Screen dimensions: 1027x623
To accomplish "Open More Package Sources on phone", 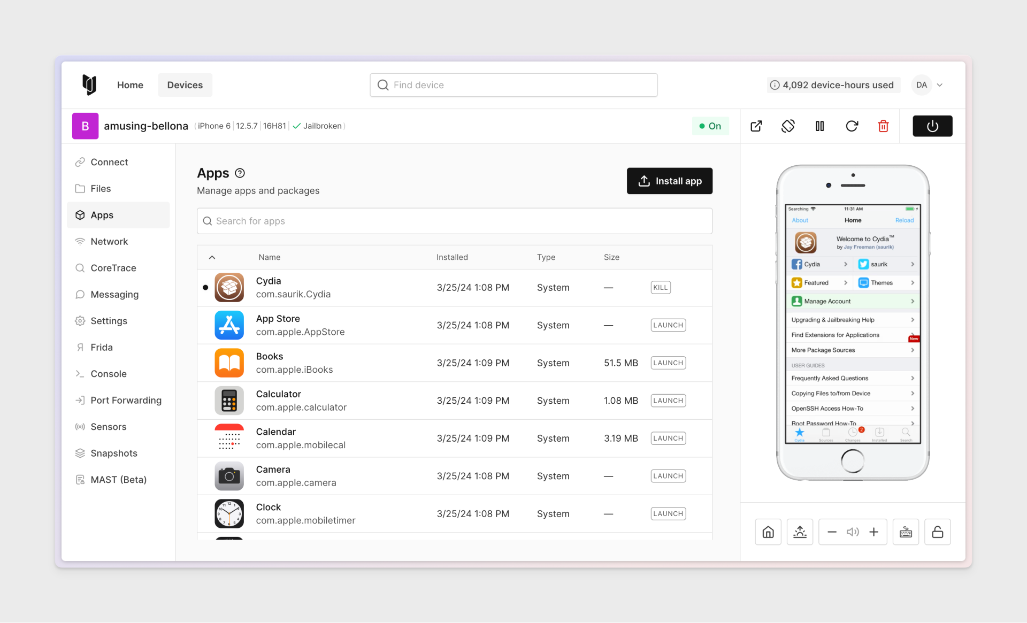I will 853,350.
